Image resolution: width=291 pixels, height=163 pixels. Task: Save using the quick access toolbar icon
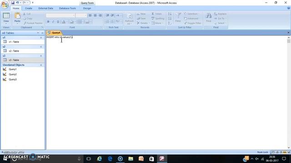click(13, 3)
